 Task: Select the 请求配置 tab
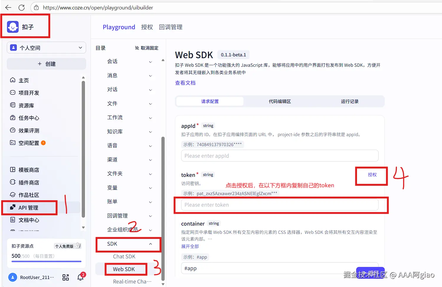click(x=210, y=101)
